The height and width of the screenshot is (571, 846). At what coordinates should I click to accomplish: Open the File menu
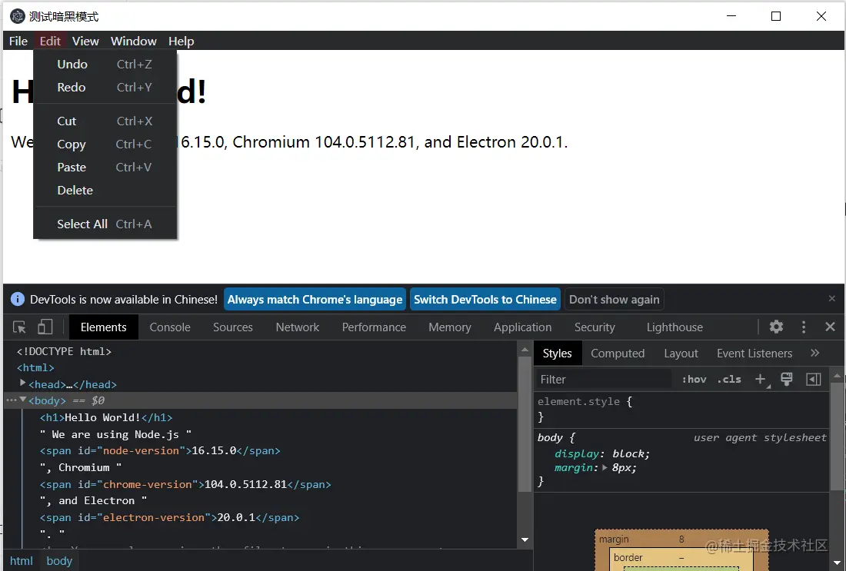tap(18, 41)
